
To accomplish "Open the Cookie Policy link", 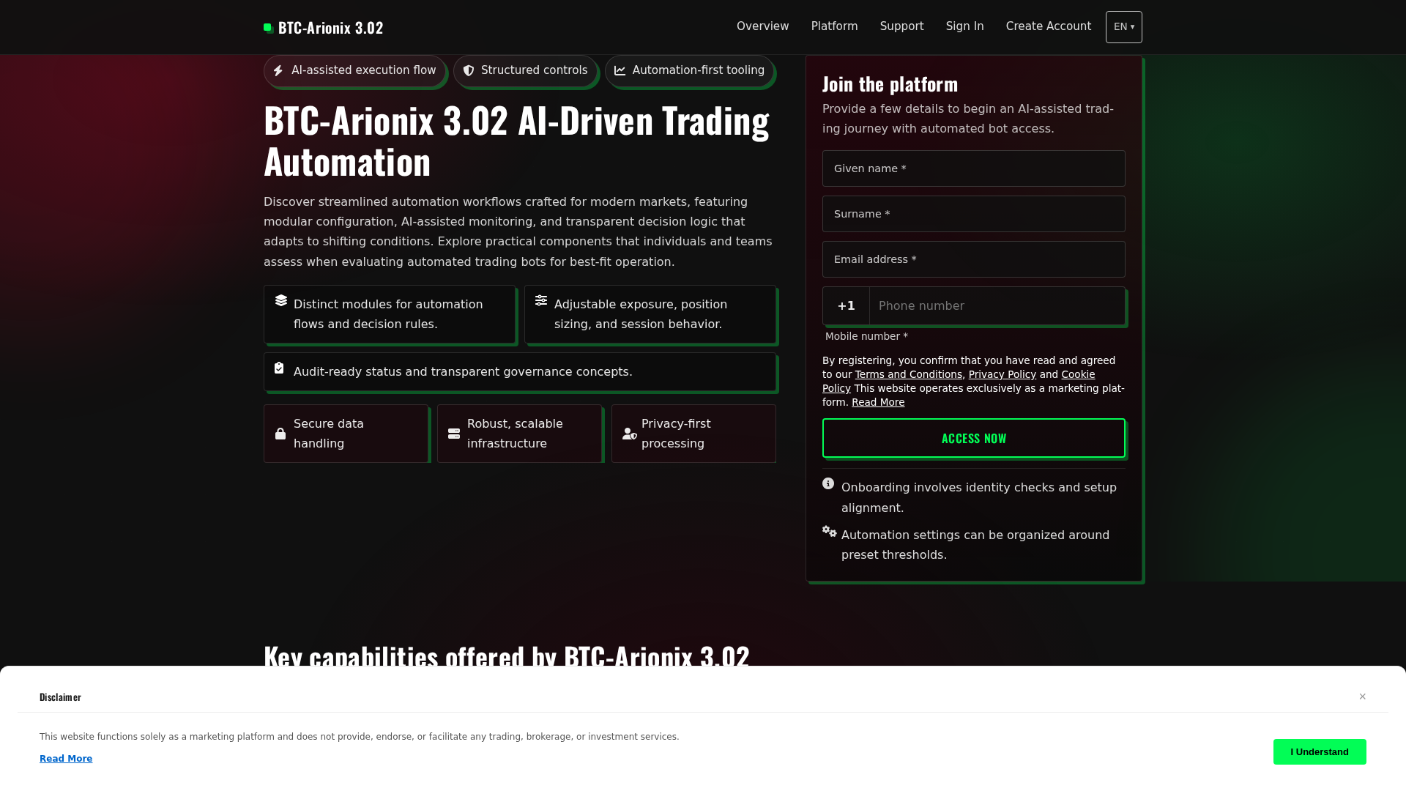I will 1078,374.
